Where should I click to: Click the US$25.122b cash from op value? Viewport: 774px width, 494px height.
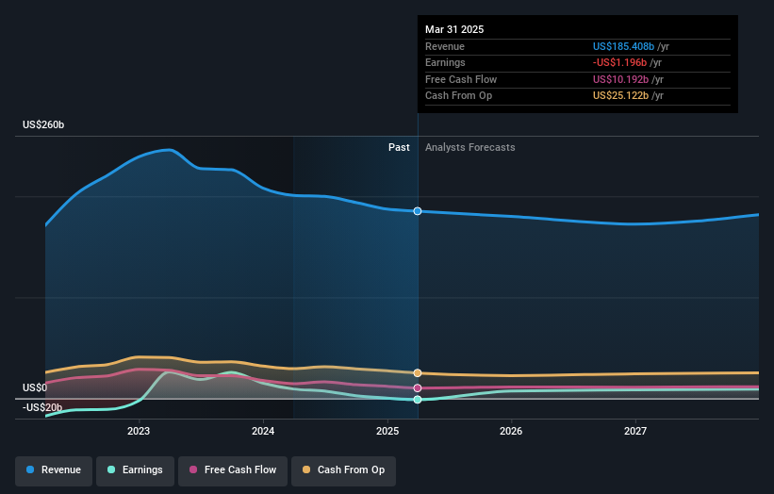[x=621, y=96]
